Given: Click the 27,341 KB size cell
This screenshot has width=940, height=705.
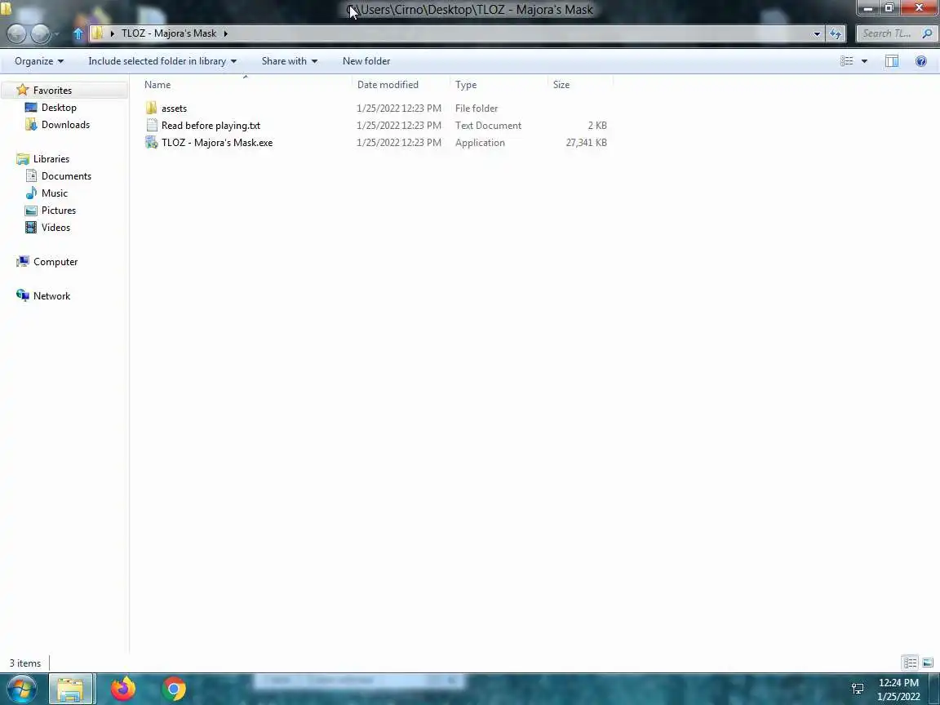Looking at the screenshot, I should tap(587, 143).
